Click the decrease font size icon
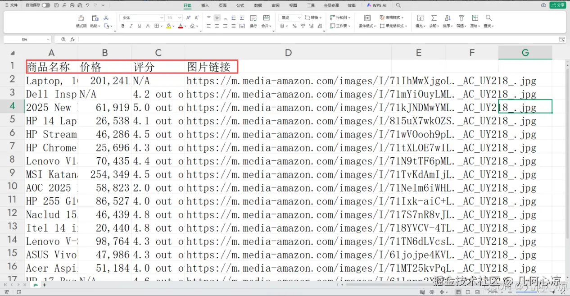This screenshot has width=570, height=296. point(196,18)
